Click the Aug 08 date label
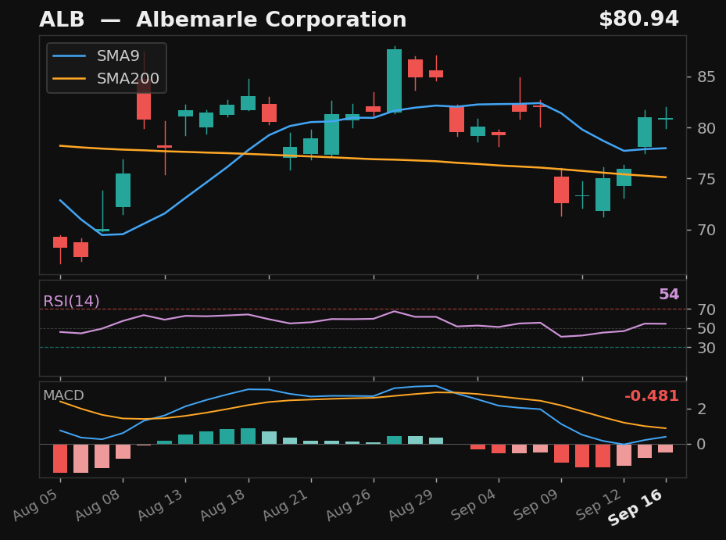Viewport: 726px width, 540px height. pos(98,504)
